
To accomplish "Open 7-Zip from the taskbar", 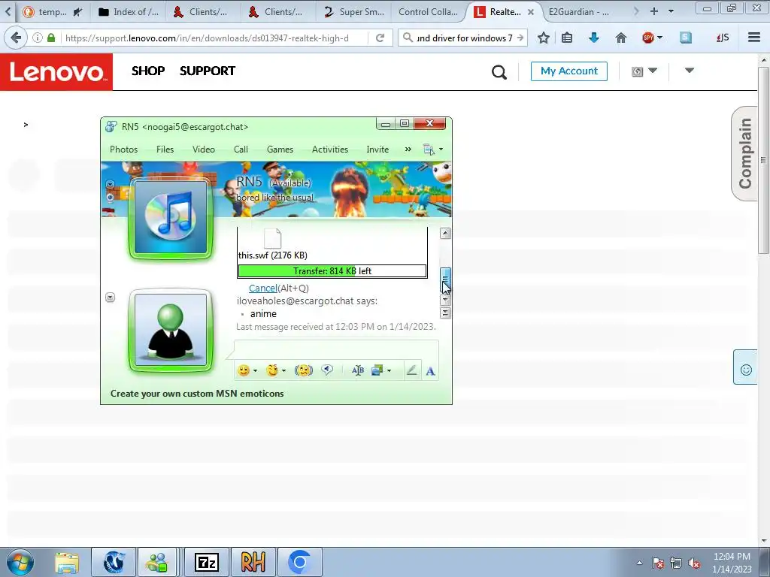I will click(x=206, y=562).
